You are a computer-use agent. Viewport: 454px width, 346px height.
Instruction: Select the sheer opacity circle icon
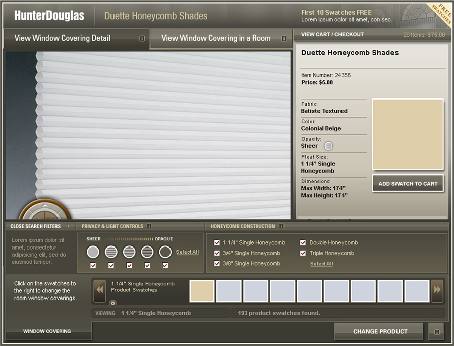click(93, 252)
